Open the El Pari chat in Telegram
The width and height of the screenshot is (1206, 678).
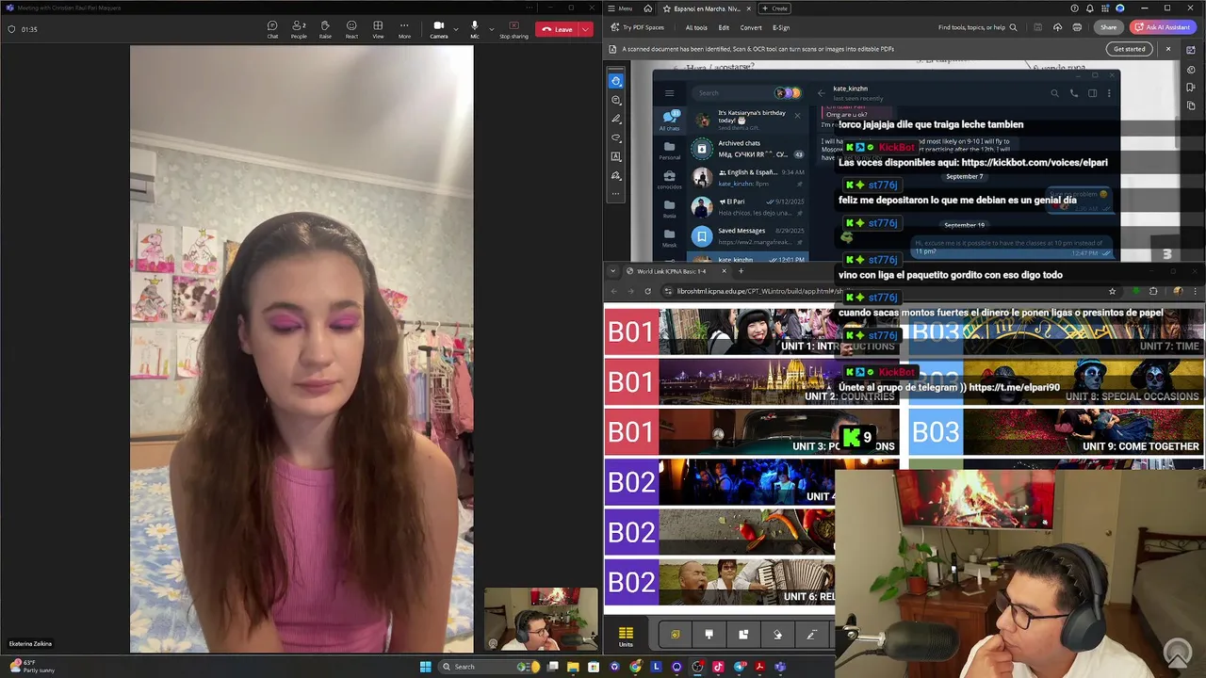[x=747, y=207]
